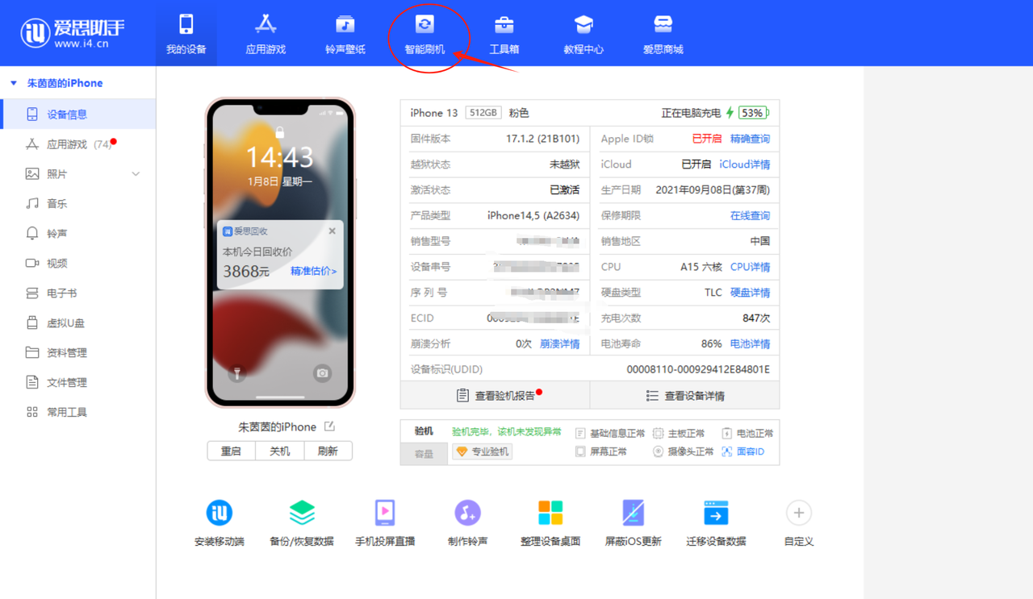Screen dimensions: 1033x599
Task: Open 电子书 in sidebar
Action: tap(77, 293)
